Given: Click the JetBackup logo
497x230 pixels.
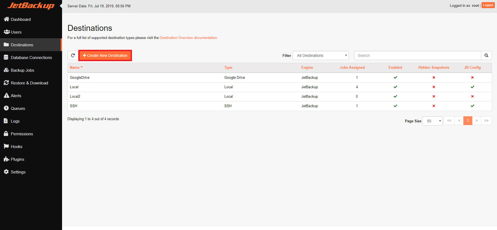Looking at the screenshot, I should pyautogui.click(x=31, y=5).
